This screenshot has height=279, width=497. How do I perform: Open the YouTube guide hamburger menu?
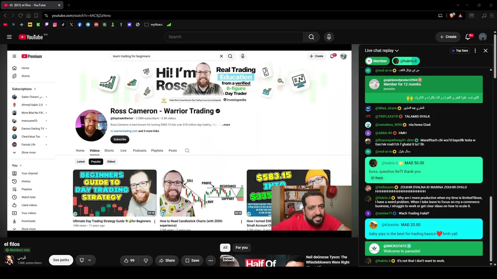pos(9,37)
